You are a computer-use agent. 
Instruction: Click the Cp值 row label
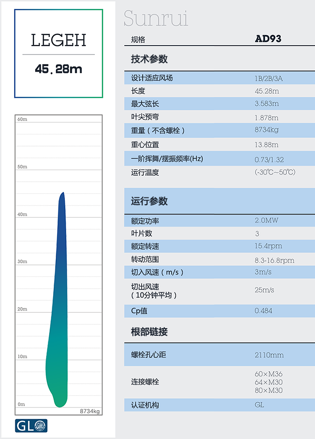point(139,311)
